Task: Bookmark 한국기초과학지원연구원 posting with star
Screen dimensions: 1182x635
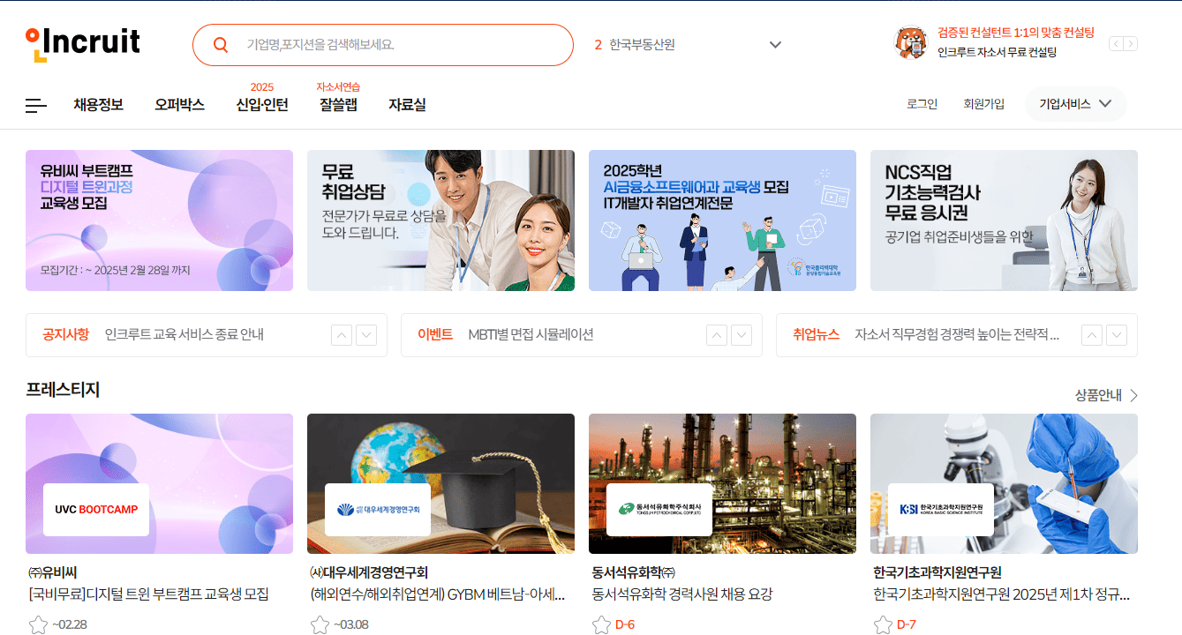Action: pyautogui.click(x=883, y=625)
